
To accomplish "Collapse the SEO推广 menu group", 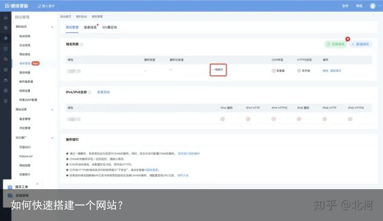I will pos(52,138).
